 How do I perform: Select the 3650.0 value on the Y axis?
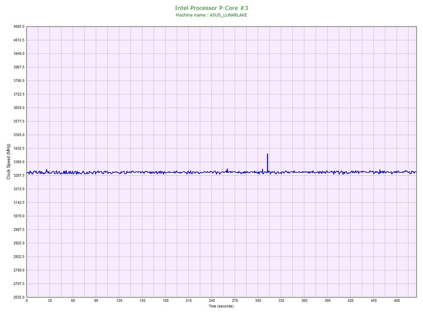tap(19, 108)
